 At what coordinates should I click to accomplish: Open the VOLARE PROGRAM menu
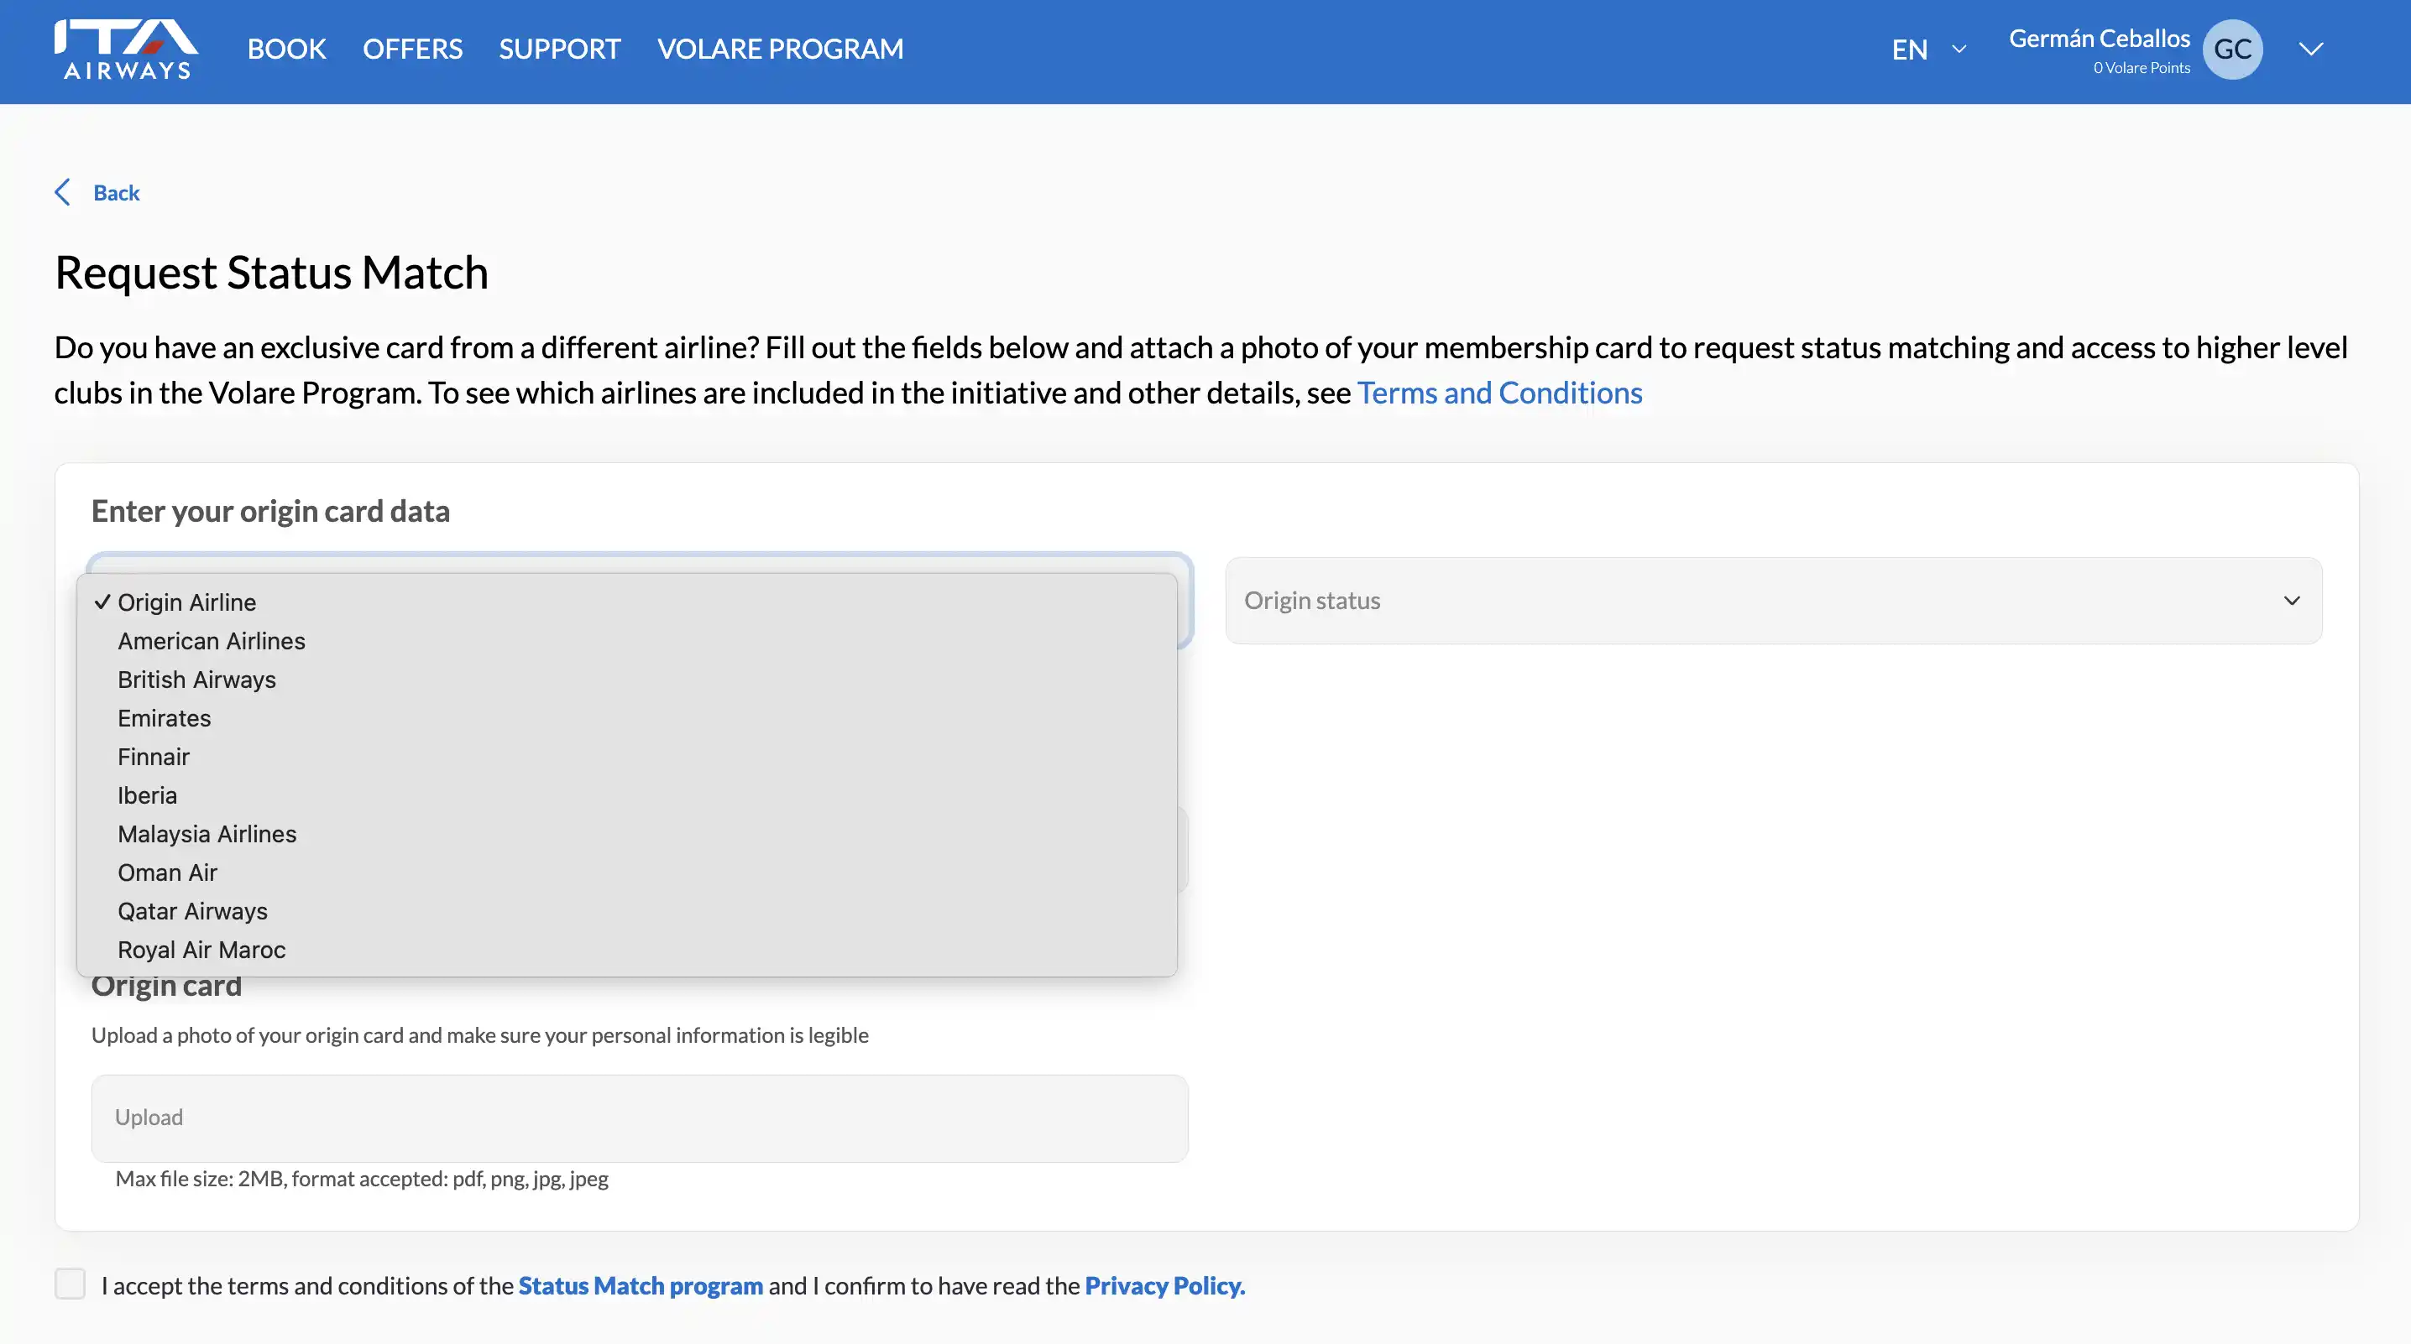coord(780,49)
